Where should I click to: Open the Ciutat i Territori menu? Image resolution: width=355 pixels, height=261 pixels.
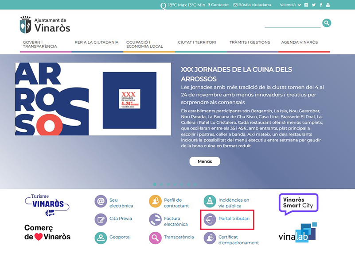pos(197,42)
